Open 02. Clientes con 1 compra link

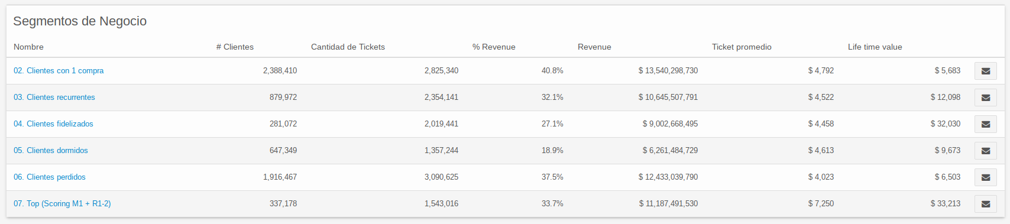59,70
